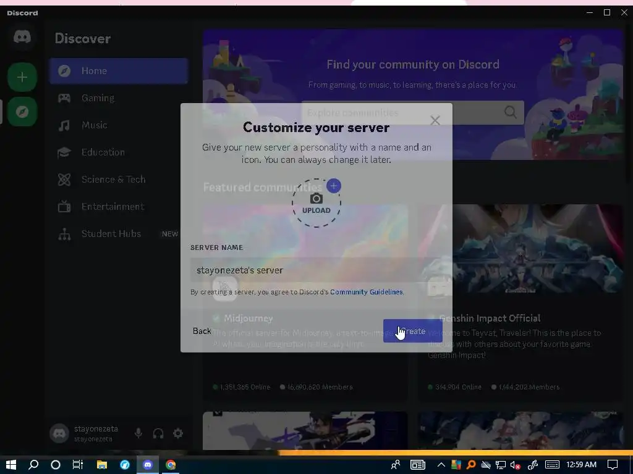This screenshot has height=474, width=633.
Task: Upload a server icon via camera circle
Action: [316, 203]
